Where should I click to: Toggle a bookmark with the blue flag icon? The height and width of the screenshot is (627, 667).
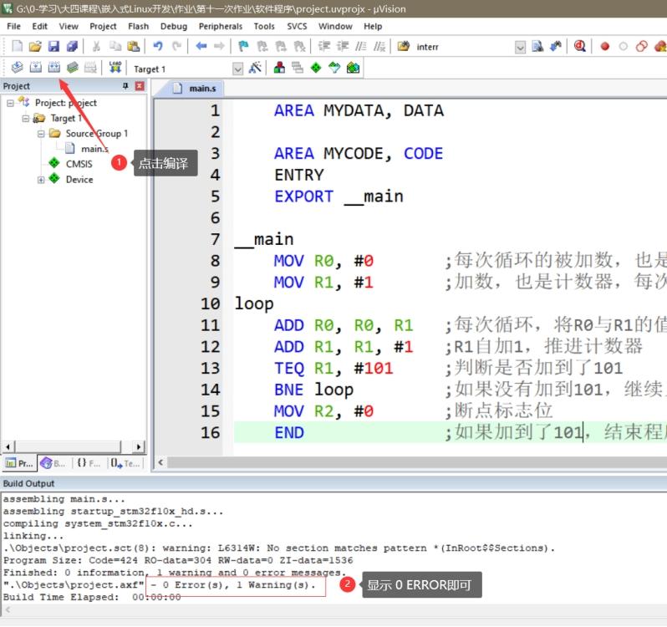click(x=243, y=46)
